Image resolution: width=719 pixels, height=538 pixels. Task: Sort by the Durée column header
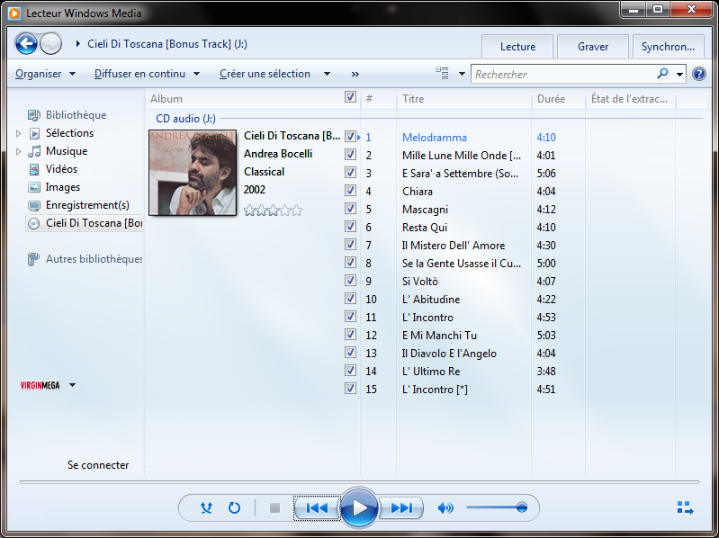[x=559, y=99]
